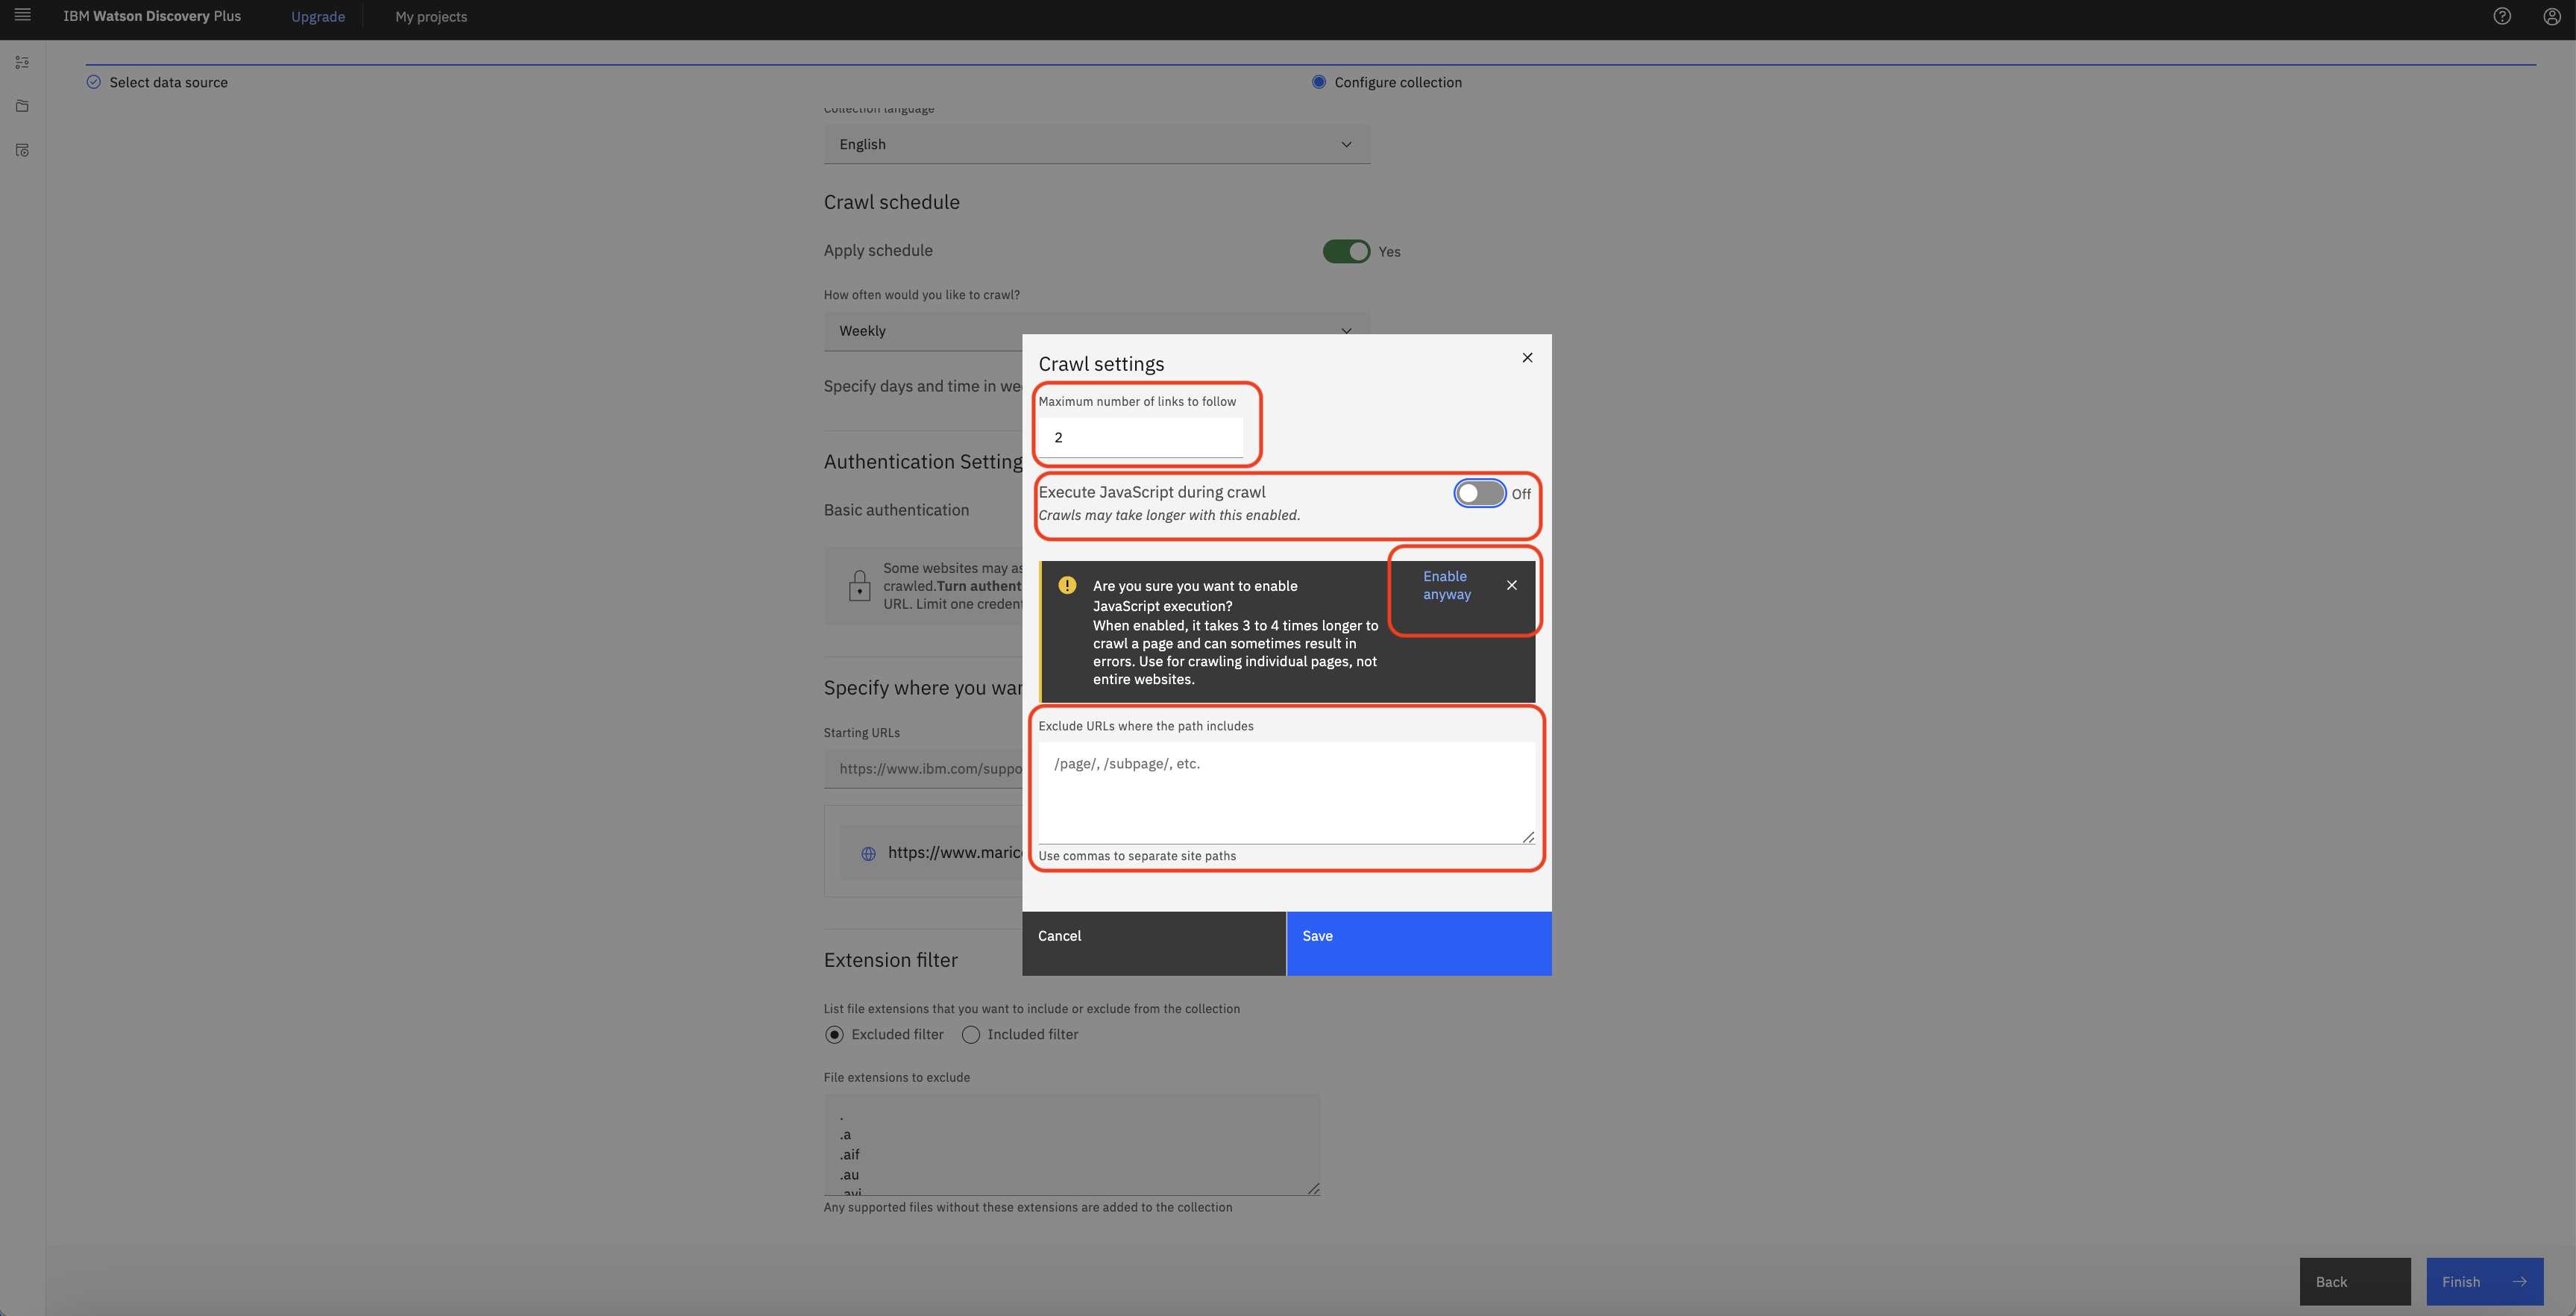Open the sidebar folder icon
2576x1316 pixels.
pos(22,106)
